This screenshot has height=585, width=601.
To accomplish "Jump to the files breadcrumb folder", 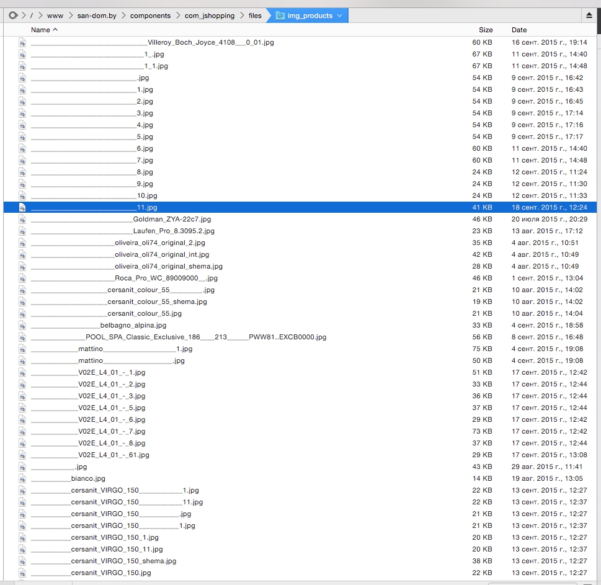I will [255, 16].
